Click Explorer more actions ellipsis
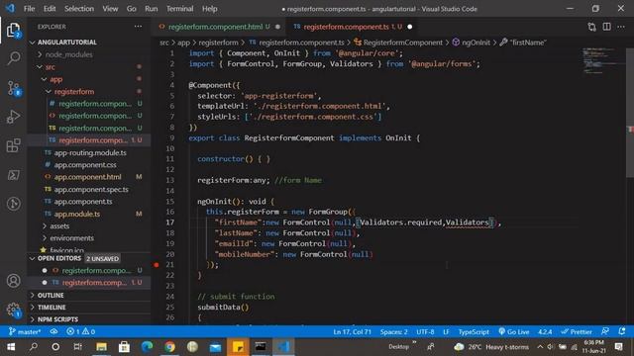Image resolution: width=634 pixels, height=356 pixels. [x=138, y=27]
